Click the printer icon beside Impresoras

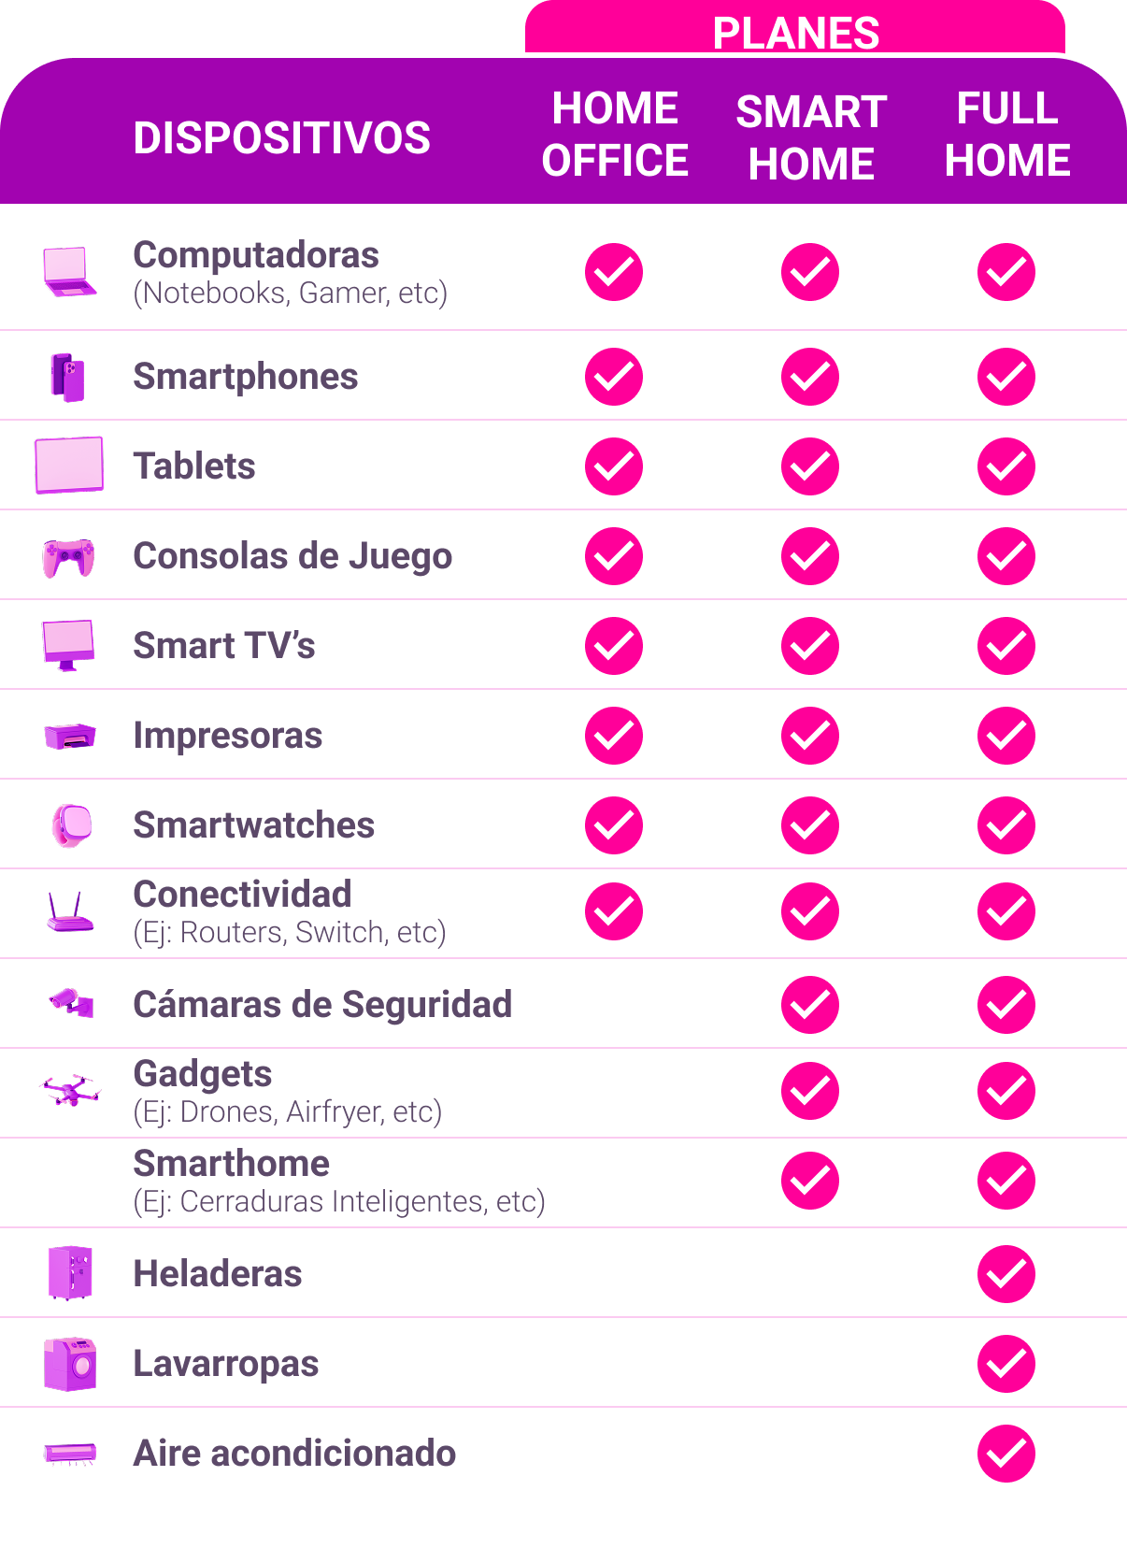[x=70, y=737]
